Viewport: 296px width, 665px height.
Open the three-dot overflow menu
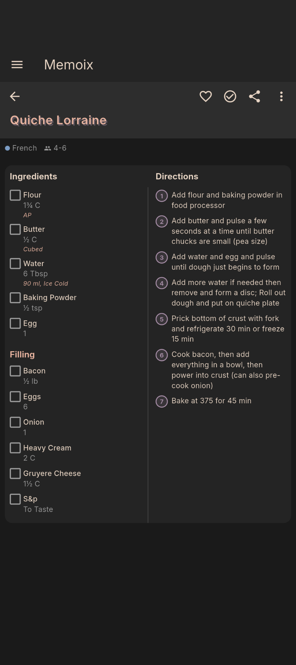pyautogui.click(x=281, y=96)
